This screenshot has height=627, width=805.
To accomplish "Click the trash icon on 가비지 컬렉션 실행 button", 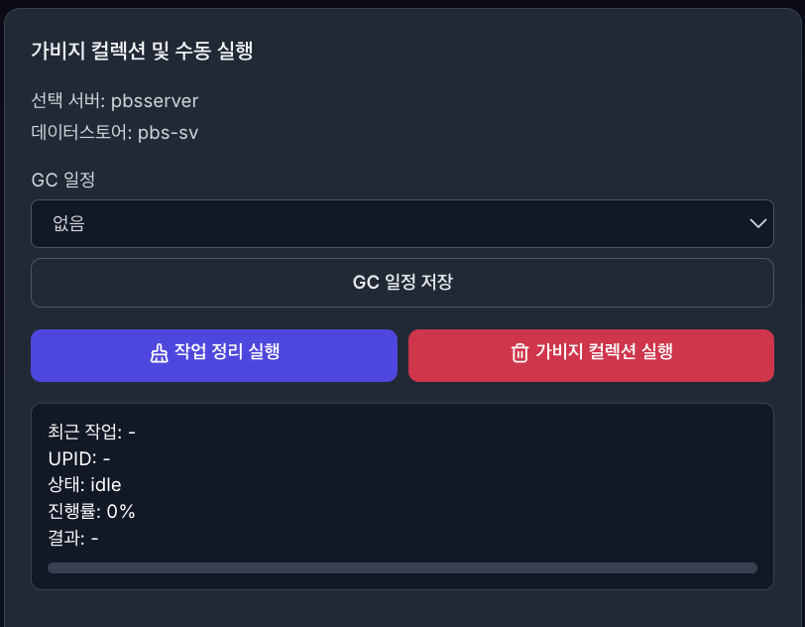I will [x=520, y=354].
